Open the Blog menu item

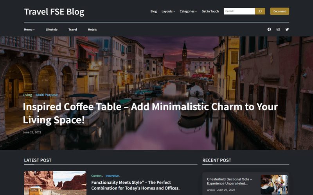(x=153, y=11)
